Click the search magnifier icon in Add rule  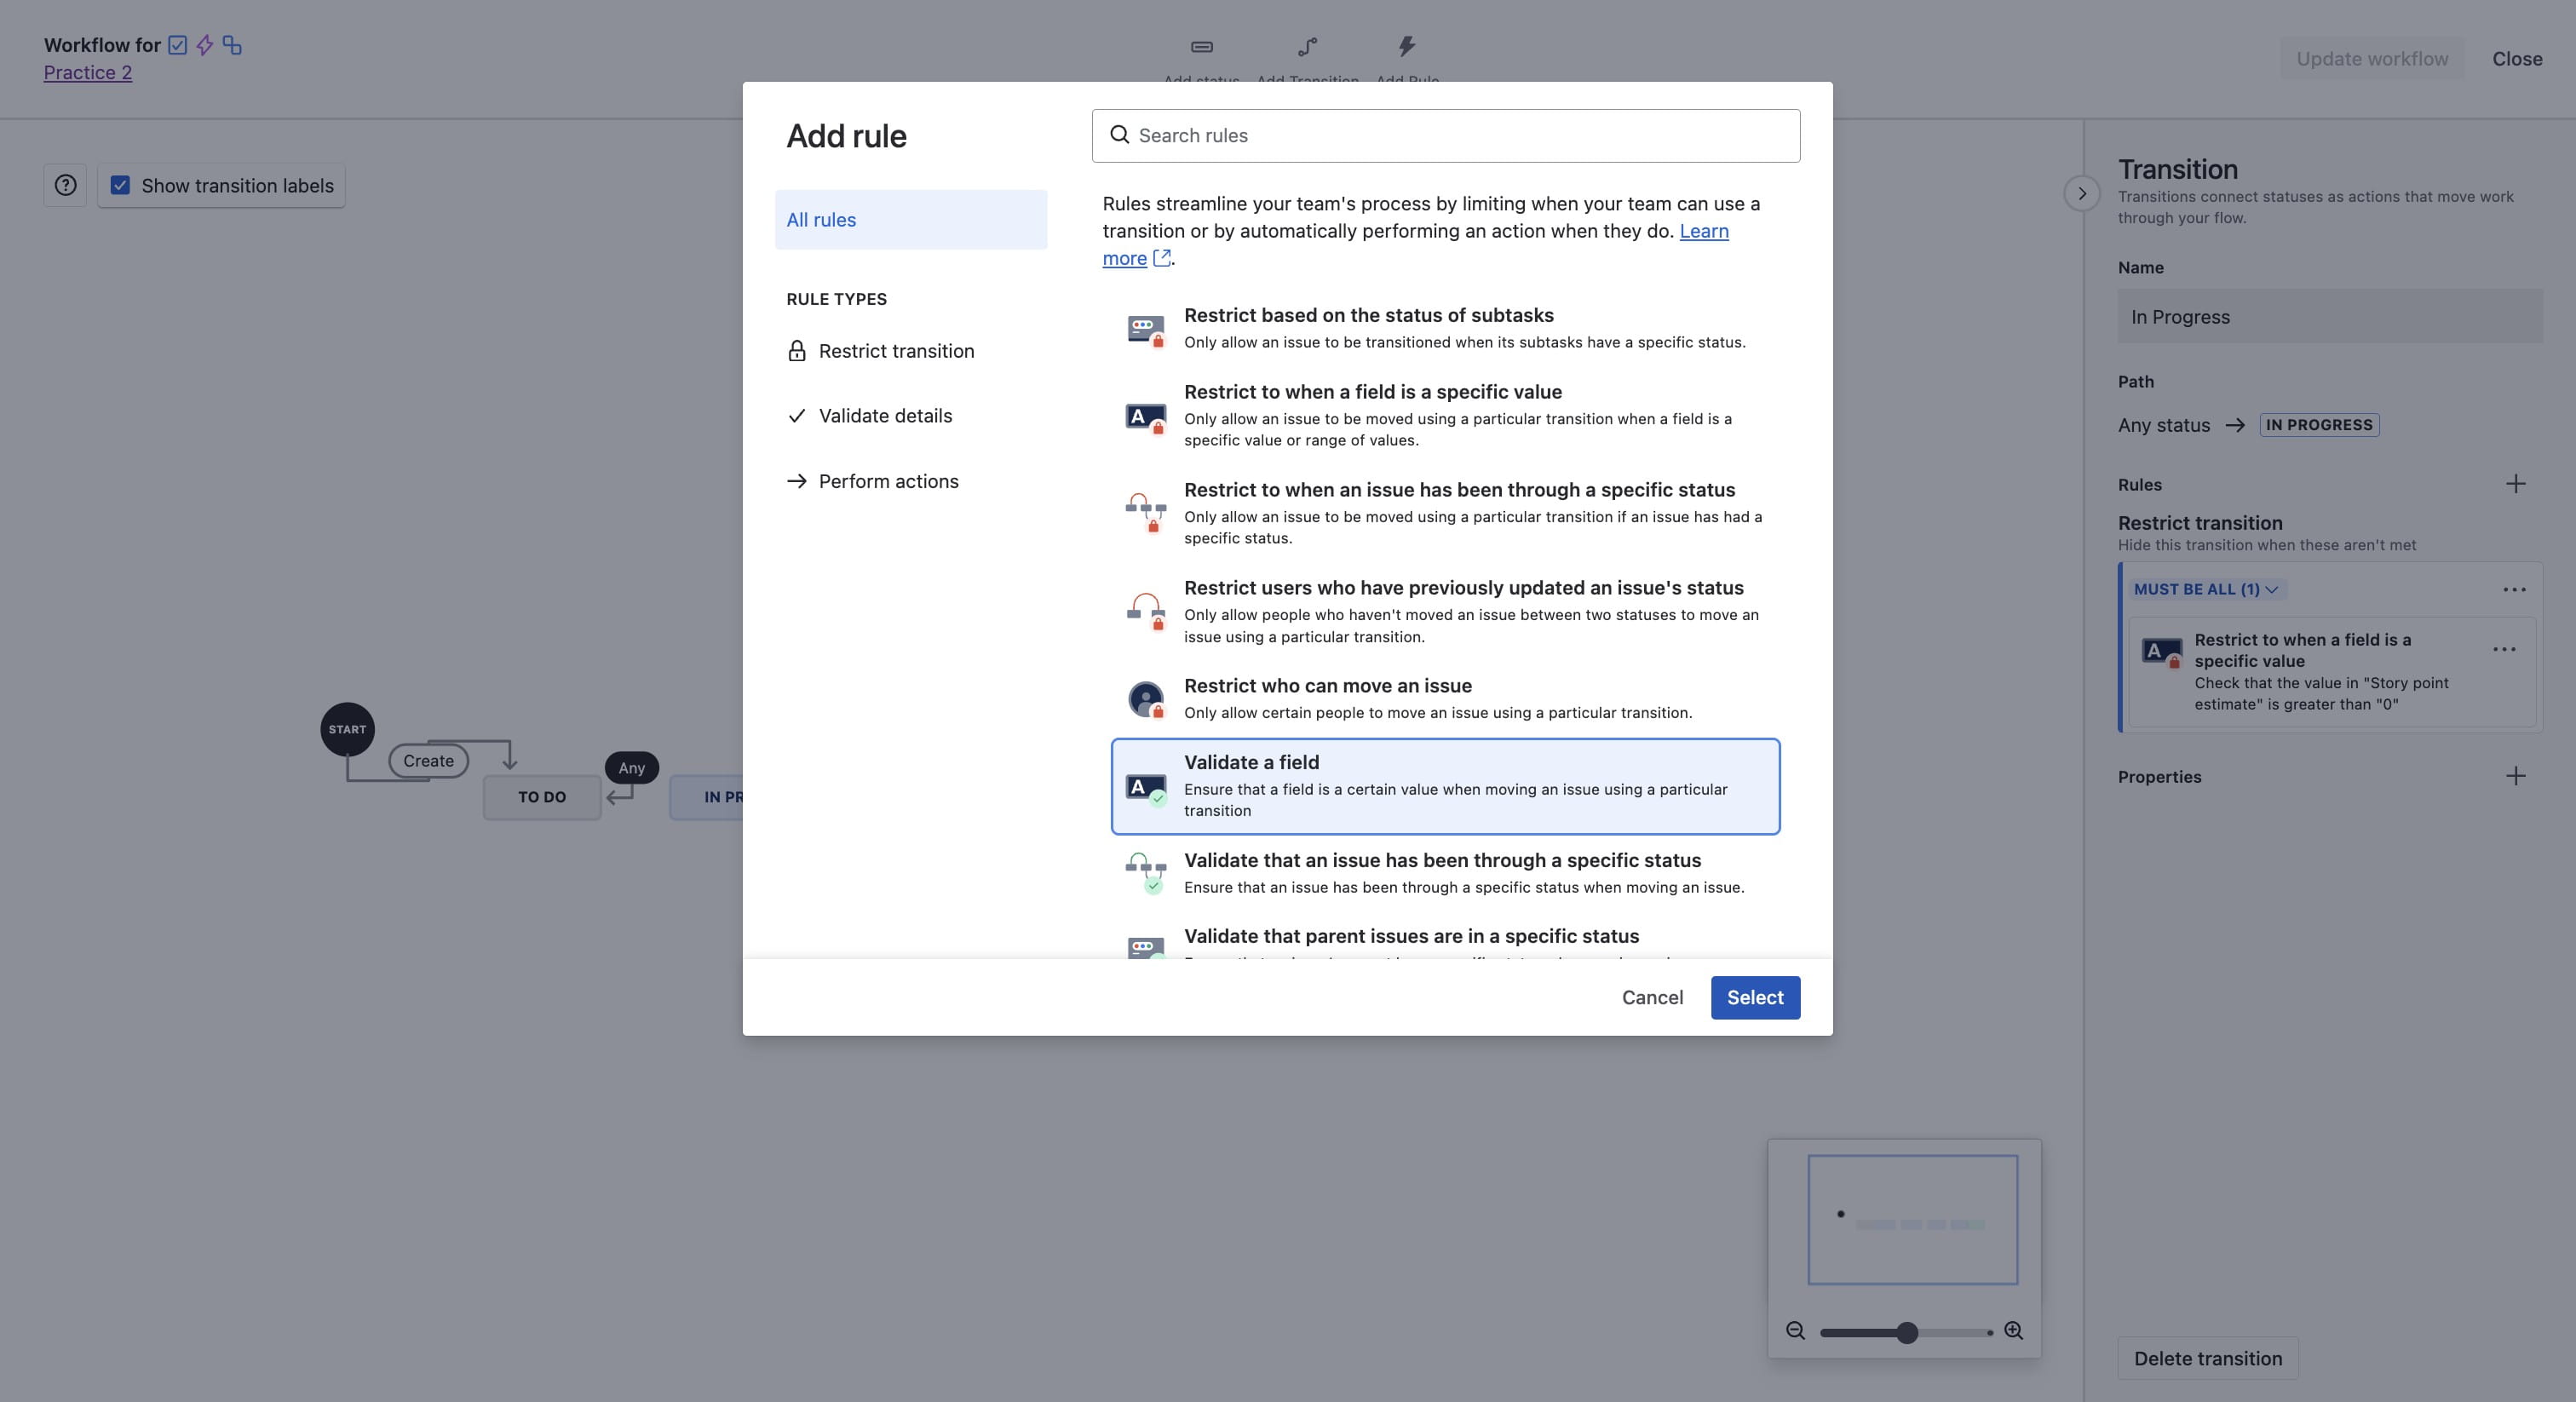click(1119, 135)
